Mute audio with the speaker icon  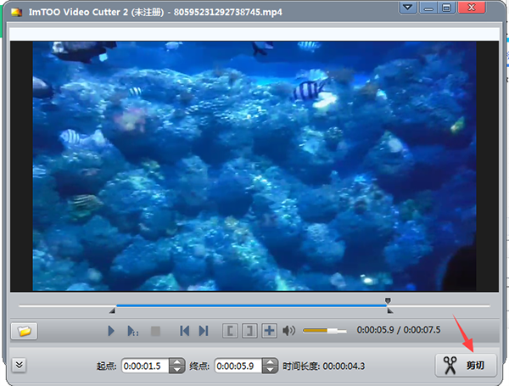(x=289, y=331)
